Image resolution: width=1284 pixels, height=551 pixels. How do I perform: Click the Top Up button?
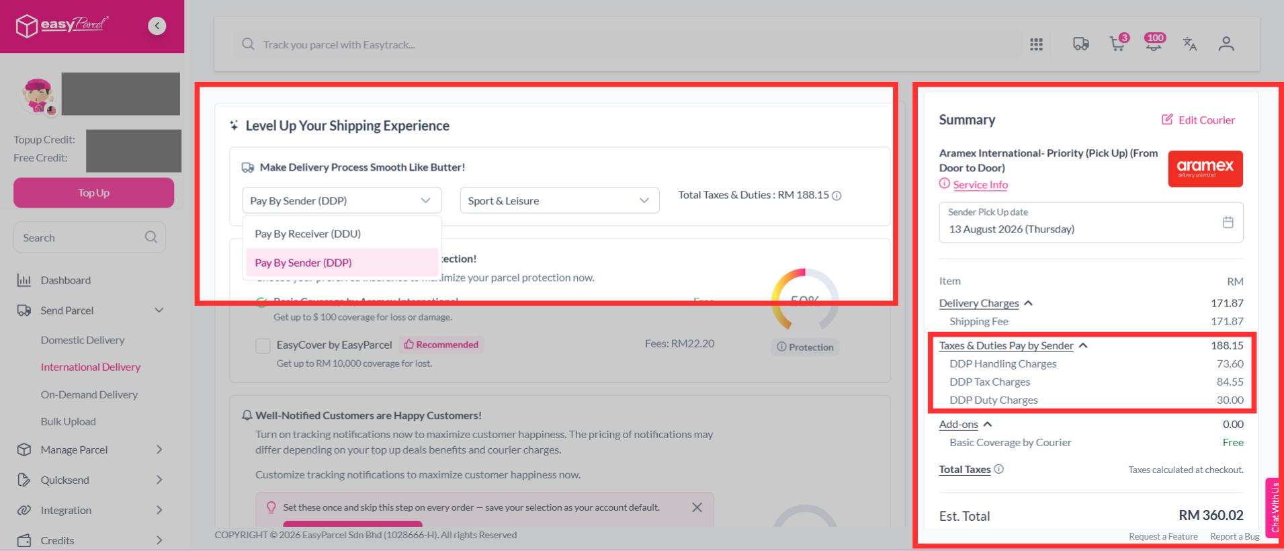pyautogui.click(x=93, y=193)
